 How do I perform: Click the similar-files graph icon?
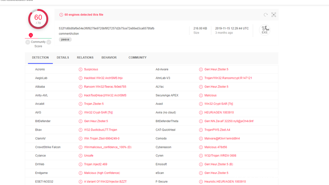(274, 15)
